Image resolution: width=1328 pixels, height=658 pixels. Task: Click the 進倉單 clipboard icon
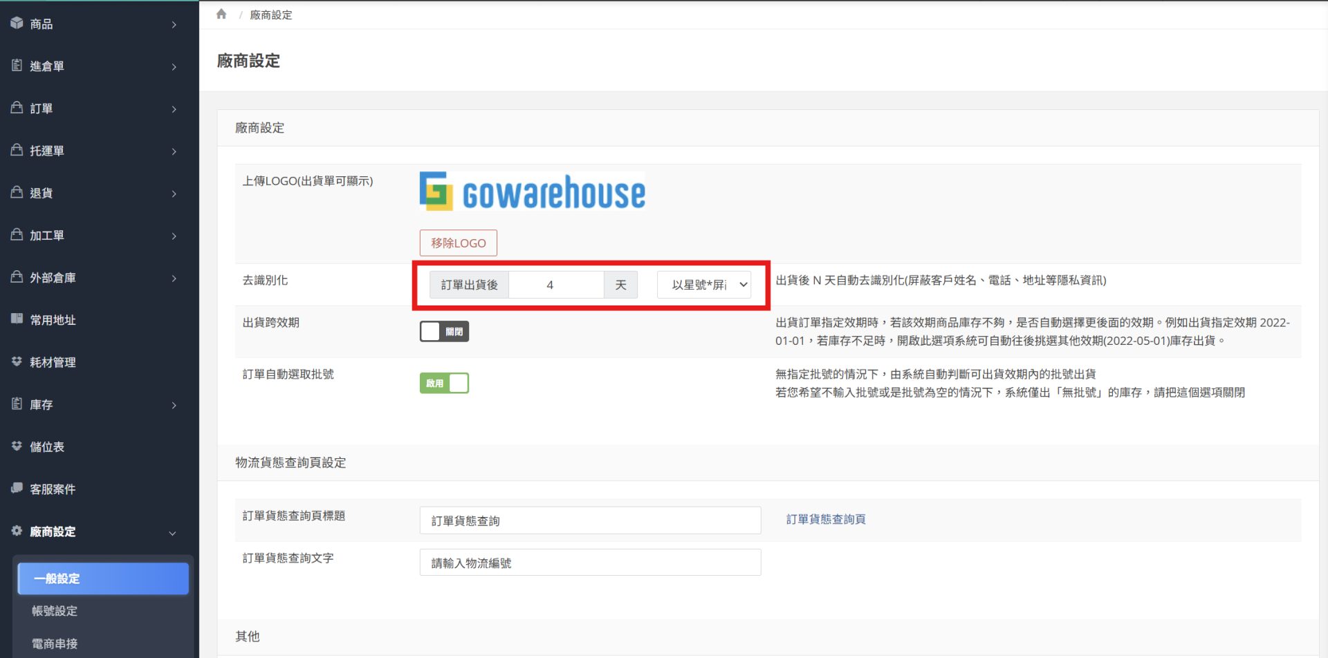point(17,66)
